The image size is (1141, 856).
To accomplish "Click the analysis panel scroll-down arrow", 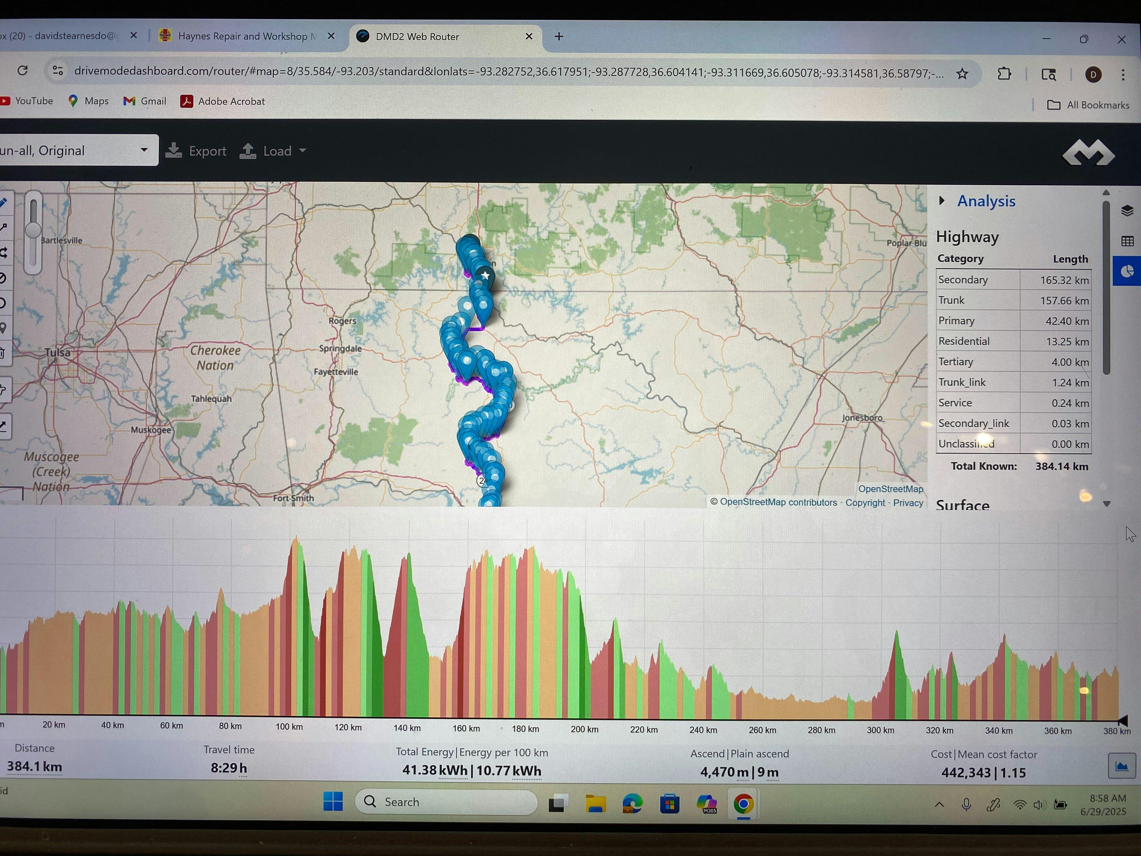I will point(1106,504).
